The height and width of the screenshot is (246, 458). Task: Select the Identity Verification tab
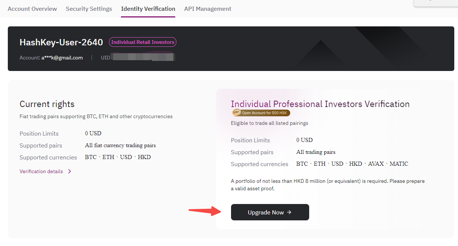148,9
